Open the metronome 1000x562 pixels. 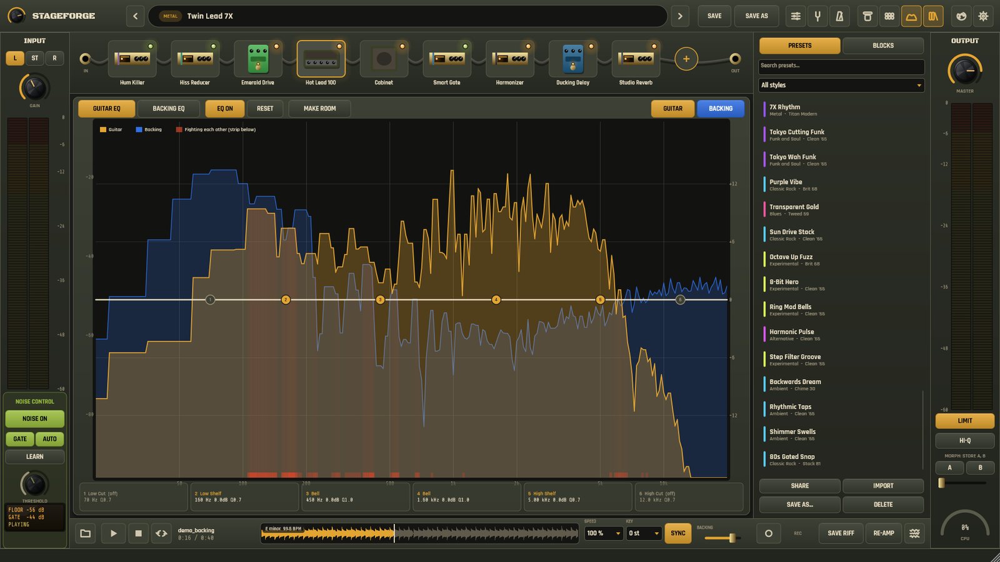coord(839,16)
